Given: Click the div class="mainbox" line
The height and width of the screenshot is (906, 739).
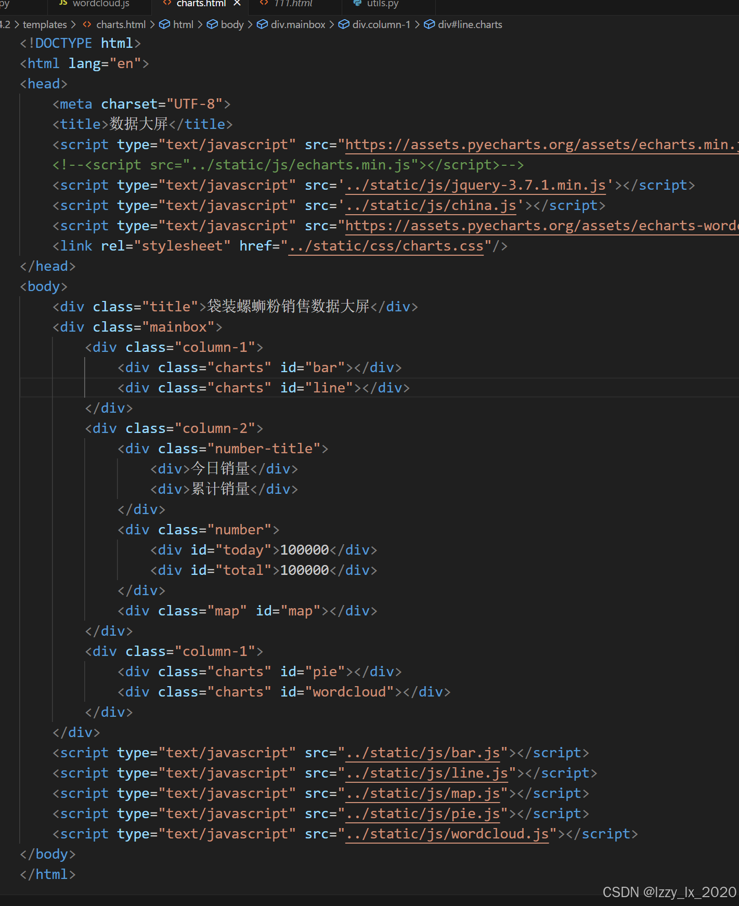Looking at the screenshot, I should 137,327.
